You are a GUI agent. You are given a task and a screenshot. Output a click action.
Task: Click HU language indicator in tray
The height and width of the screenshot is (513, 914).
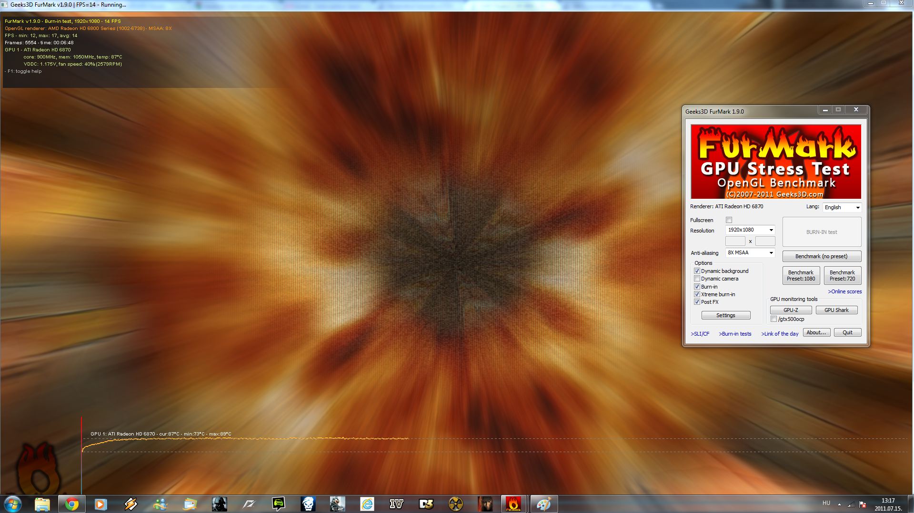(x=826, y=503)
